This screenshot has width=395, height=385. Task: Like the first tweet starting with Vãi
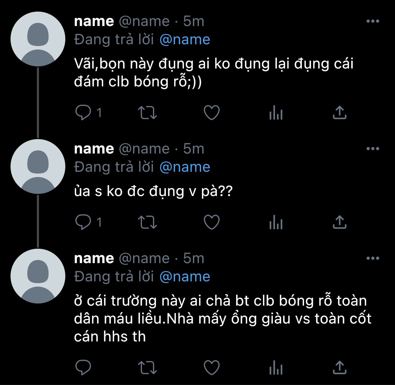point(212,112)
